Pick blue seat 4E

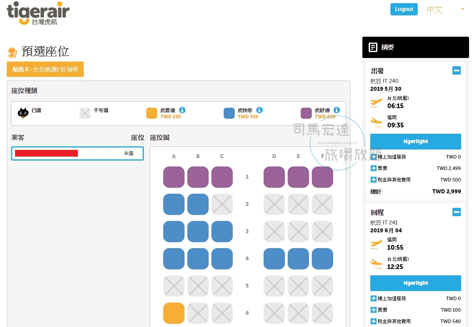[298, 259]
